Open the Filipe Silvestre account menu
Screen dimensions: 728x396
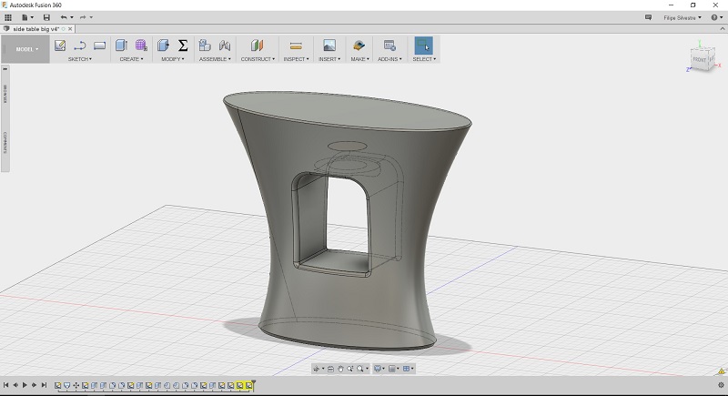682,17
